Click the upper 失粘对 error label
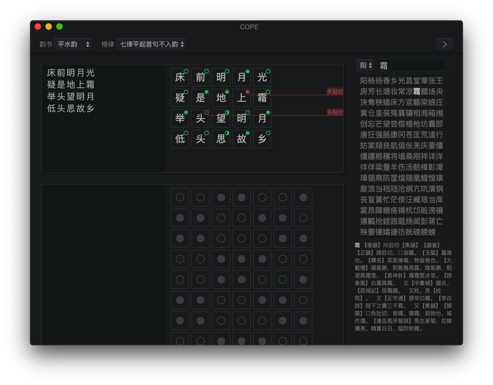The image size is (493, 385). pyautogui.click(x=335, y=92)
